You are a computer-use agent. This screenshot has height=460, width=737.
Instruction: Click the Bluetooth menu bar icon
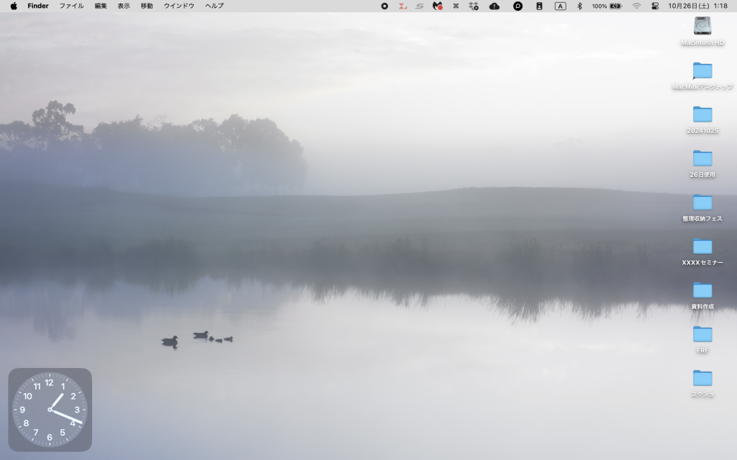(579, 6)
